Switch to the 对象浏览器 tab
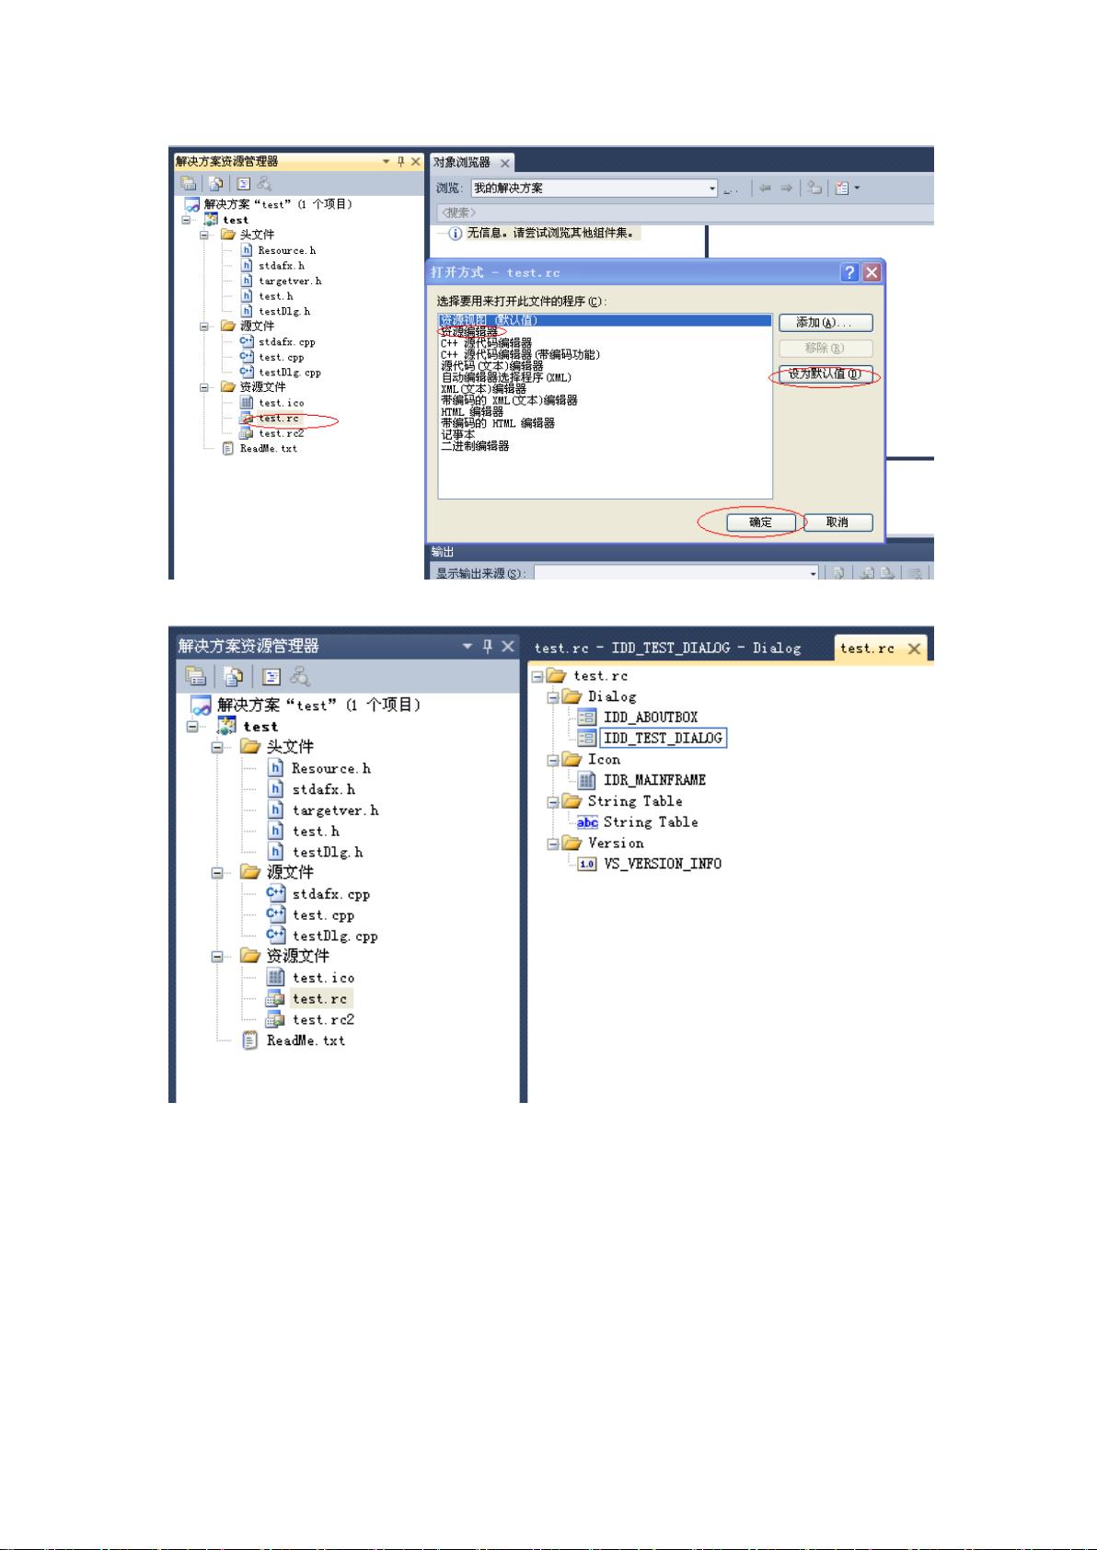1097x1550 pixels. click(x=462, y=162)
